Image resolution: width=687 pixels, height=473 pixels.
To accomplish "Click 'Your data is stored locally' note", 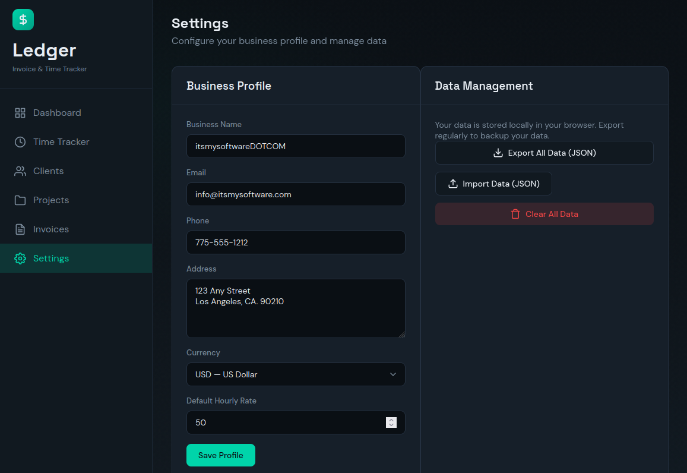I will (x=529, y=130).
